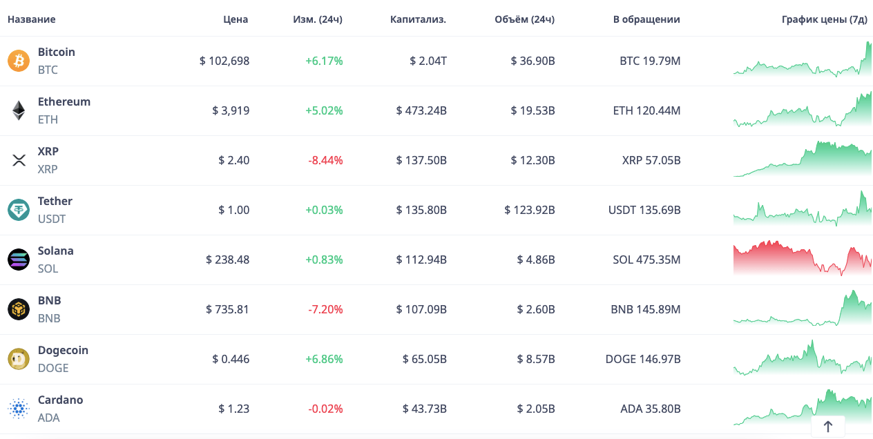The width and height of the screenshot is (873, 439).
Task: Open the Ethereum name link
Action: (64, 101)
